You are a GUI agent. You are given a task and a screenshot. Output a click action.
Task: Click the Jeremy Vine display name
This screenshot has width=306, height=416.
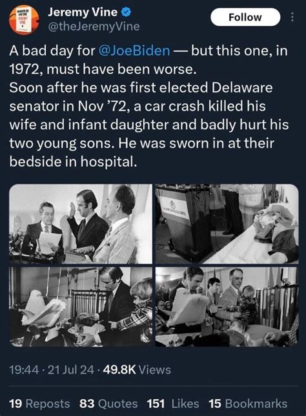pyautogui.click(x=83, y=12)
